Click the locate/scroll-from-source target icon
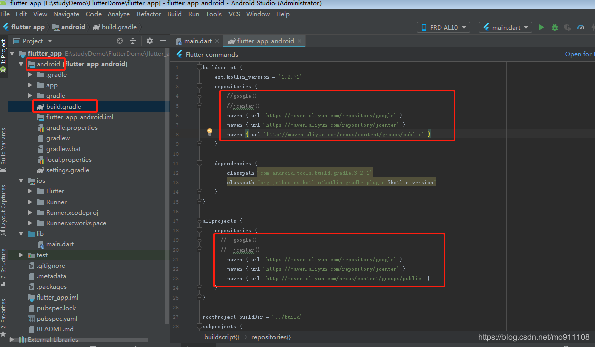595x347 pixels. tap(120, 41)
